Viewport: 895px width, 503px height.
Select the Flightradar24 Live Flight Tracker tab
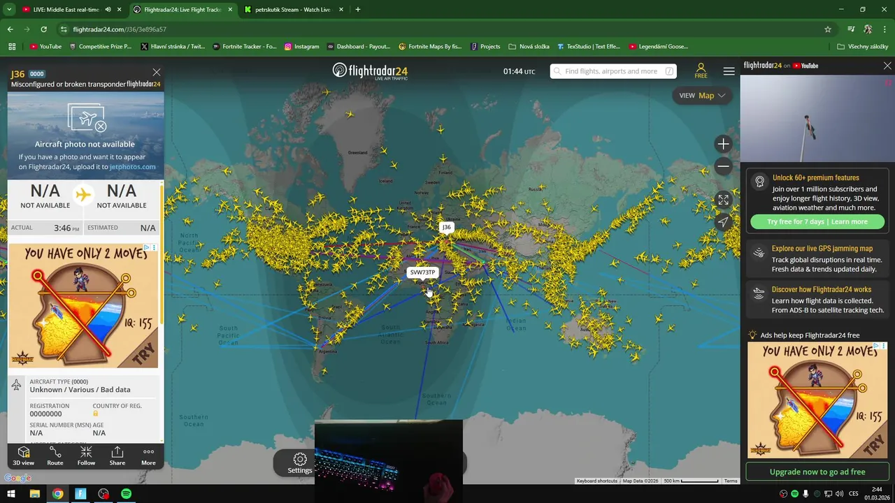pyautogui.click(x=182, y=10)
